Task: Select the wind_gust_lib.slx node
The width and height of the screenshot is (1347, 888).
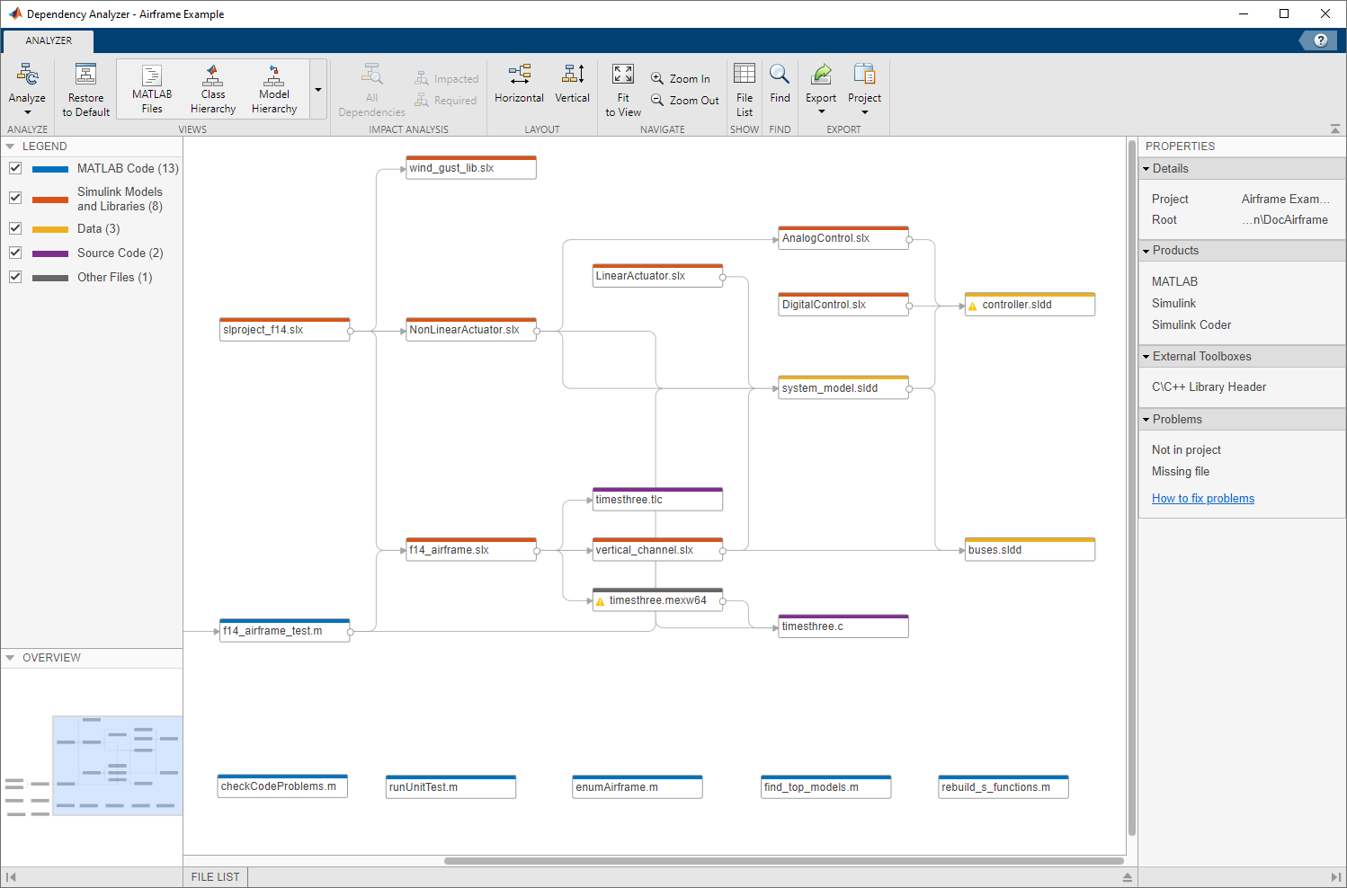Action: [x=471, y=168]
